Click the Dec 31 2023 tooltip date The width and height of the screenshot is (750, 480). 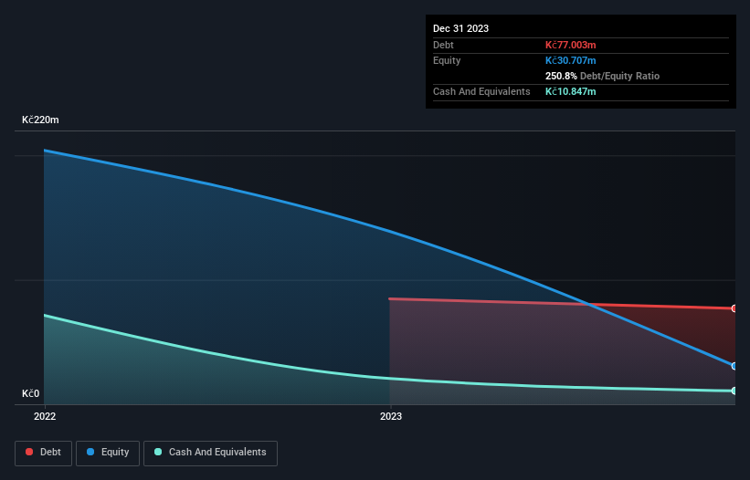tap(460, 28)
